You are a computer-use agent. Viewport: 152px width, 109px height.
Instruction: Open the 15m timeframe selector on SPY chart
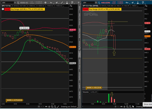point(127,3)
